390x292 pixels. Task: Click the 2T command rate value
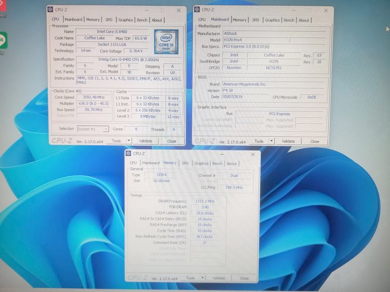(205, 243)
